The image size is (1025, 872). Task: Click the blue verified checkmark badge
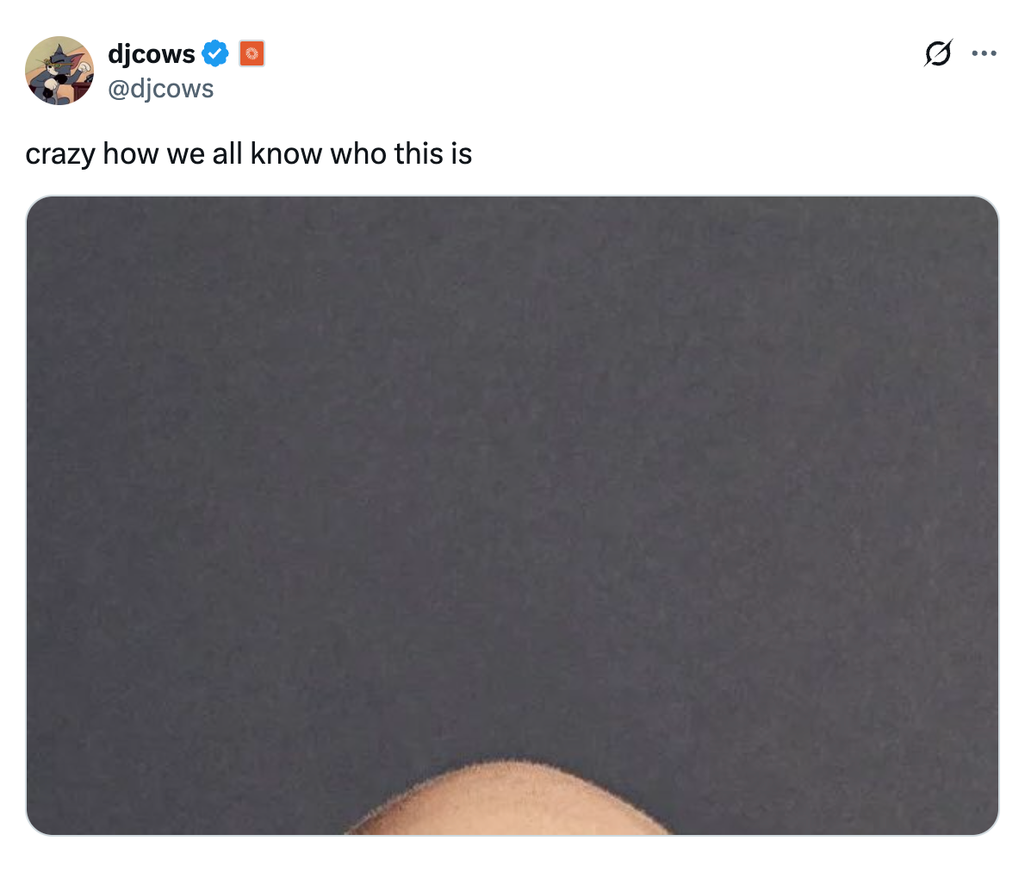click(x=215, y=53)
